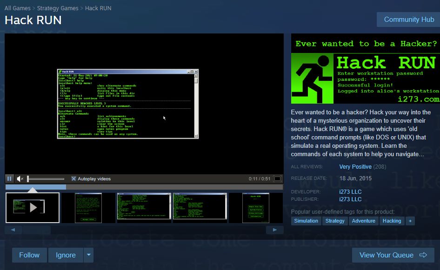Unmute the video sound icon
440x270 pixels.
[x=20, y=178]
